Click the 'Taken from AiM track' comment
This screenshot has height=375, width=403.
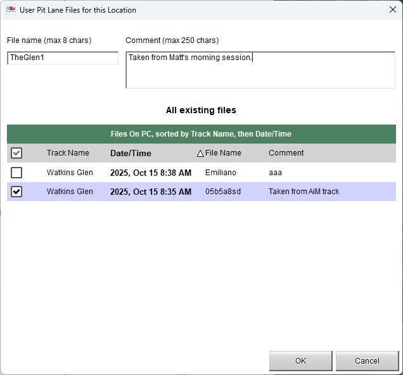point(304,192)
